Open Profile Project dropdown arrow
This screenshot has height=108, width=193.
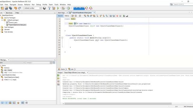(x=71, y=8)
